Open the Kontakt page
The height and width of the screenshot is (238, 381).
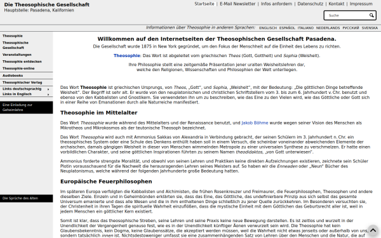point(337,4)
